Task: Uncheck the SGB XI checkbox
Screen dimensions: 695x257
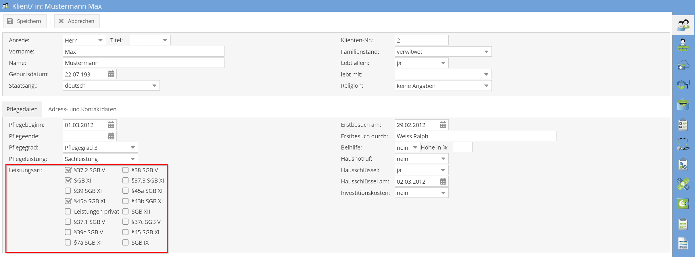Action: 68,181
